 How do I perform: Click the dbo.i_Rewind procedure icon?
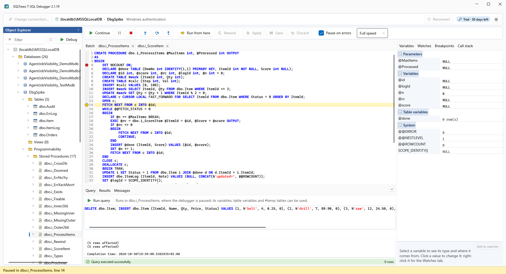(40, 242)
